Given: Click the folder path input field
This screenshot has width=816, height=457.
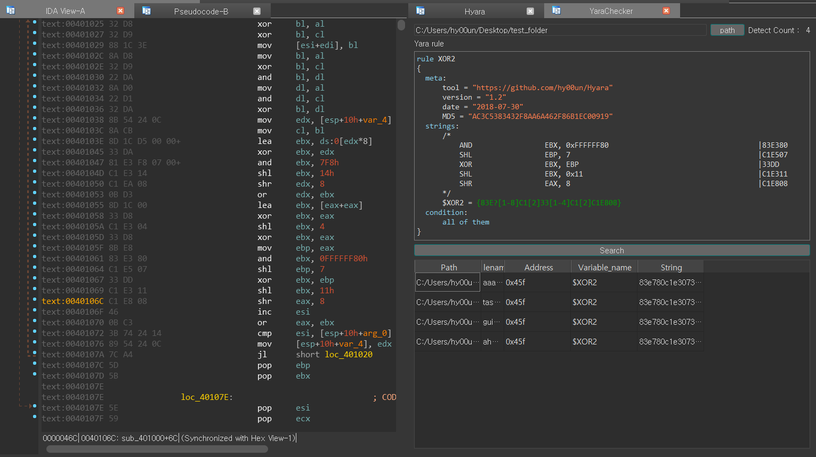Looking at the screenshot, I should click(x=560, y=30).
